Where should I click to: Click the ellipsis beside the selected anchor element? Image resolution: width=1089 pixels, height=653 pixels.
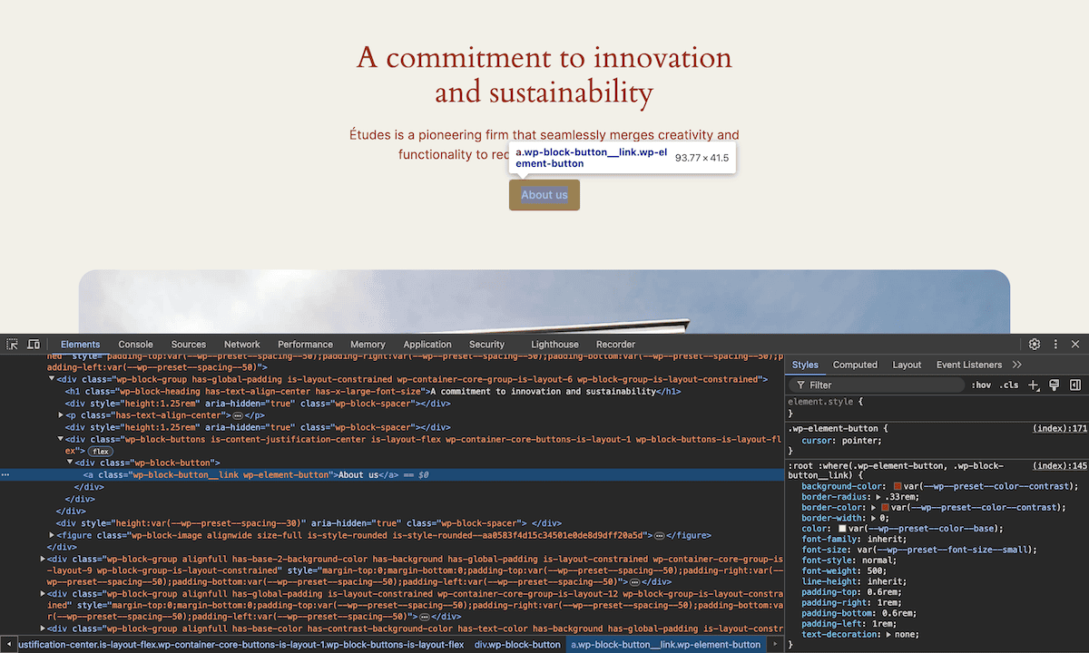pos(5,474)
